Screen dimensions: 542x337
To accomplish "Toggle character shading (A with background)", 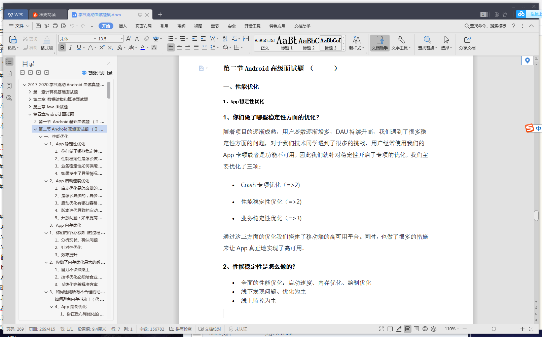I will pyautogui.click(x=154, y=47).
